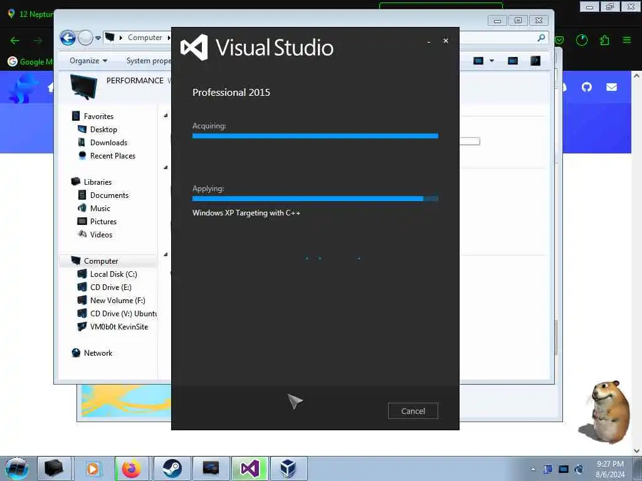Image resolution: width=642 pixels, height=481 pixels.
Task: Open the media player taskbar icon
Action: tap(93, 468)
